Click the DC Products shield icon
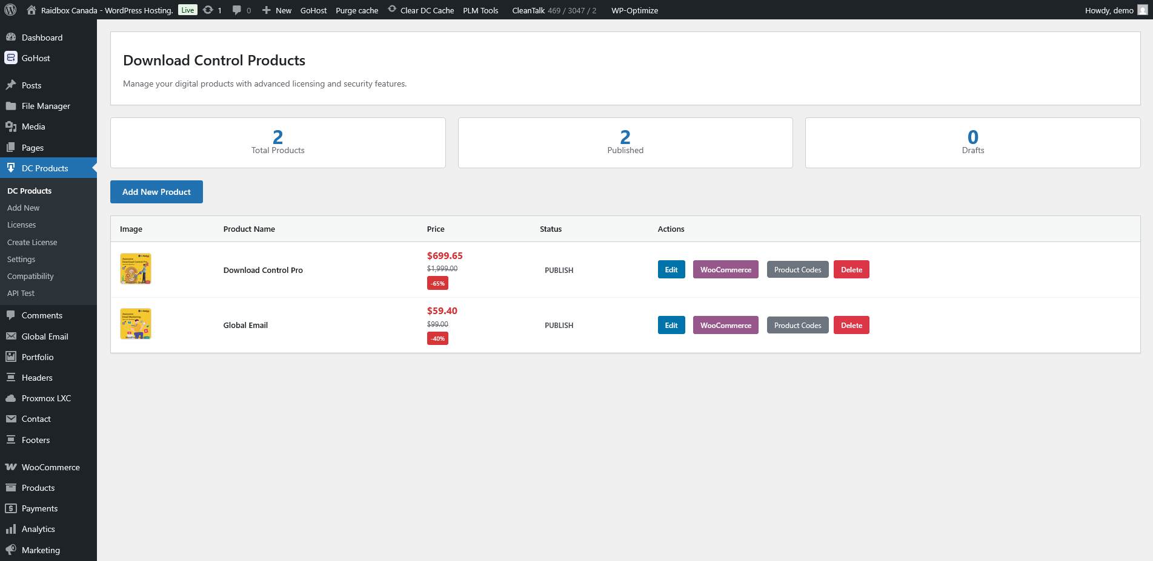This screenshot has width=1153, height=561. click(x=11, y=168)
